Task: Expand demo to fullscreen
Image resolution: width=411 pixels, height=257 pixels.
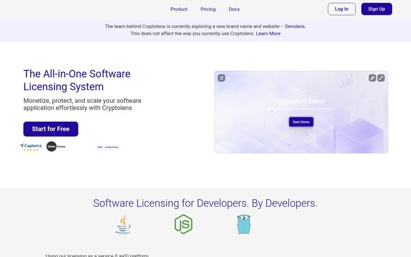Action: click(x=381, y=78)
